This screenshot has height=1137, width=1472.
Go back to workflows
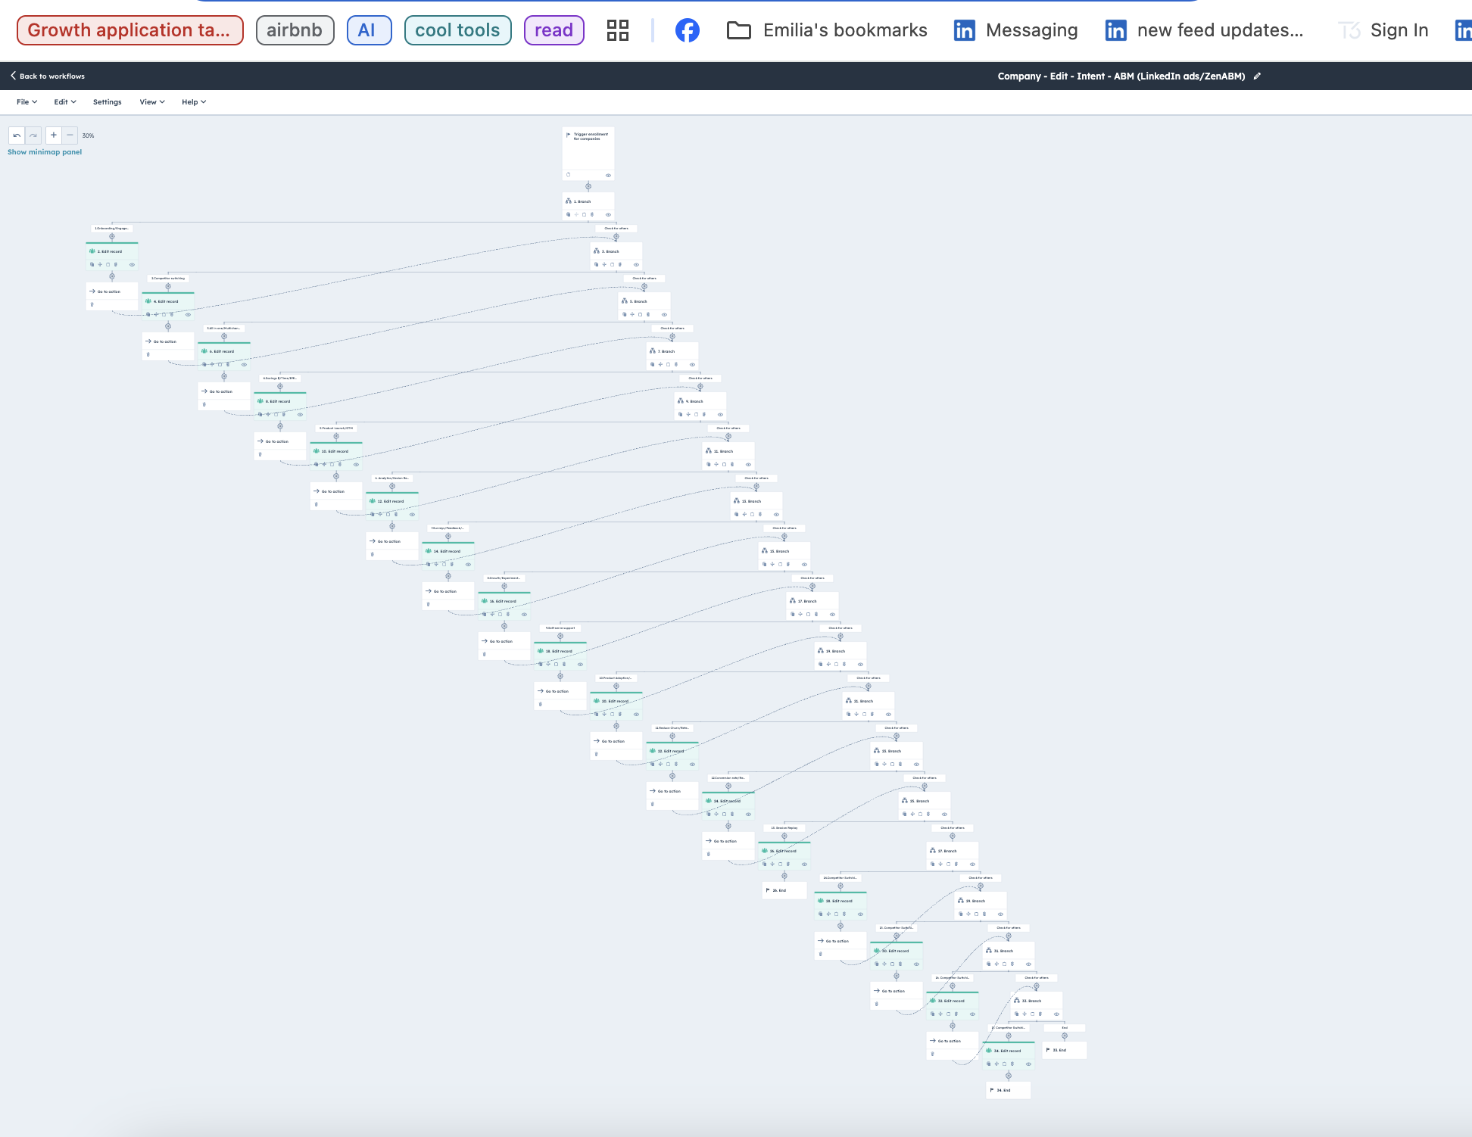(x=48, y=76)
